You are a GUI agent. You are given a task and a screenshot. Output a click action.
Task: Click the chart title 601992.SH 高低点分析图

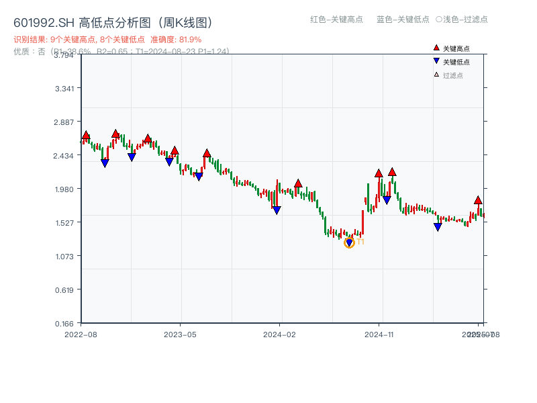tap(115, 22)
